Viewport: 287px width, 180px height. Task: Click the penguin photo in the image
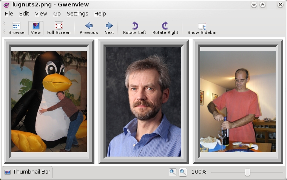click(49, 102)
